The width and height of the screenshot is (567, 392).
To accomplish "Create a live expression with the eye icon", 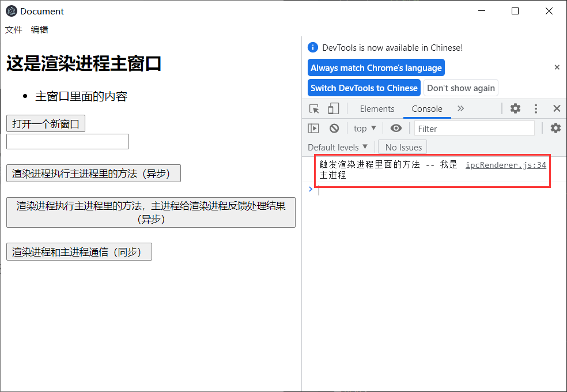I will 396,128.
